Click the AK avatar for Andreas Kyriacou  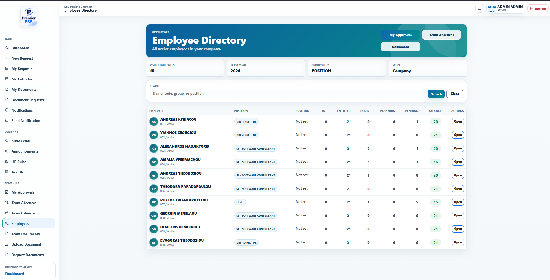[154, 122]
